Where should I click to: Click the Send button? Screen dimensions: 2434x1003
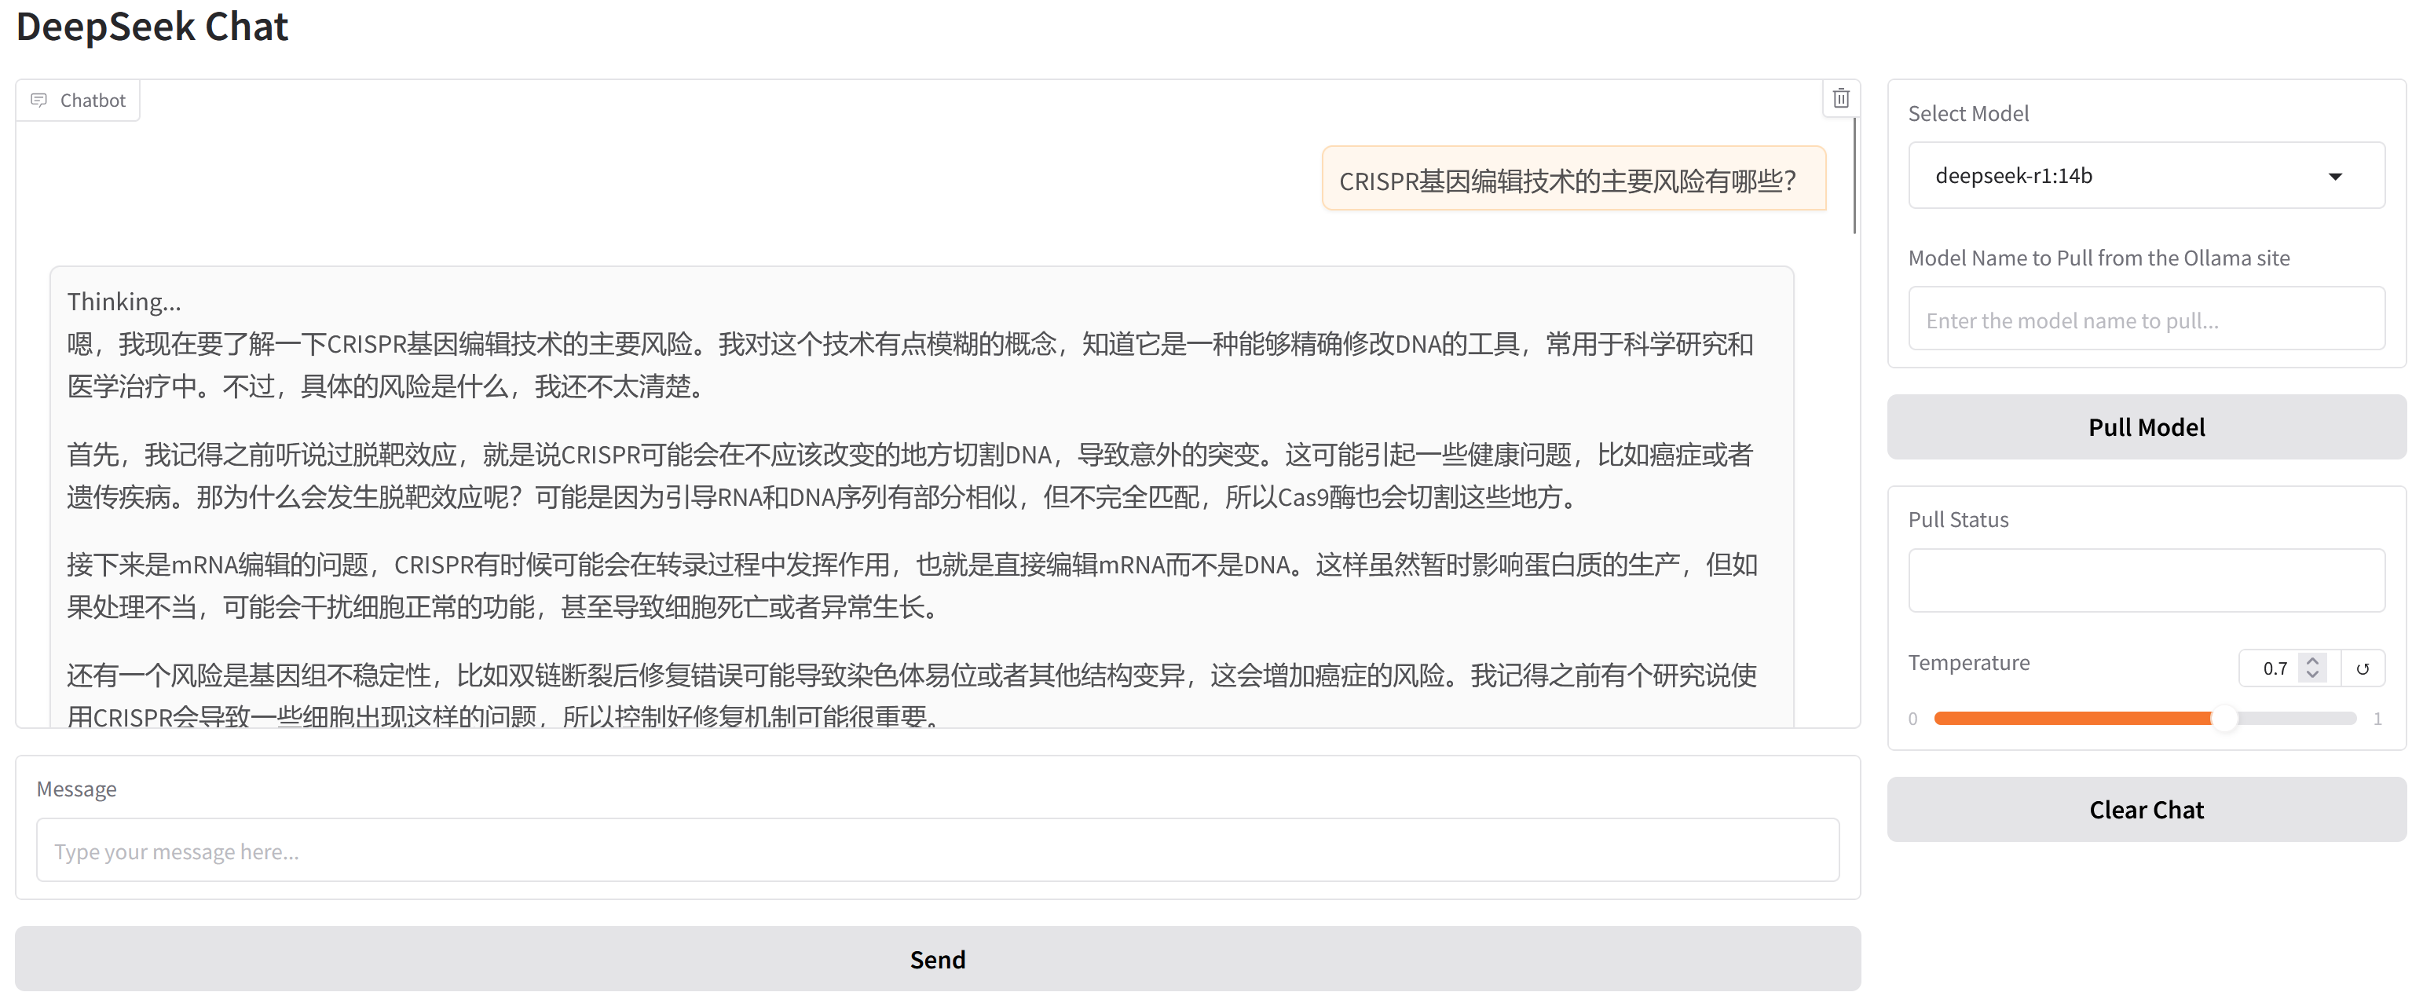click(x=937, y=960)
